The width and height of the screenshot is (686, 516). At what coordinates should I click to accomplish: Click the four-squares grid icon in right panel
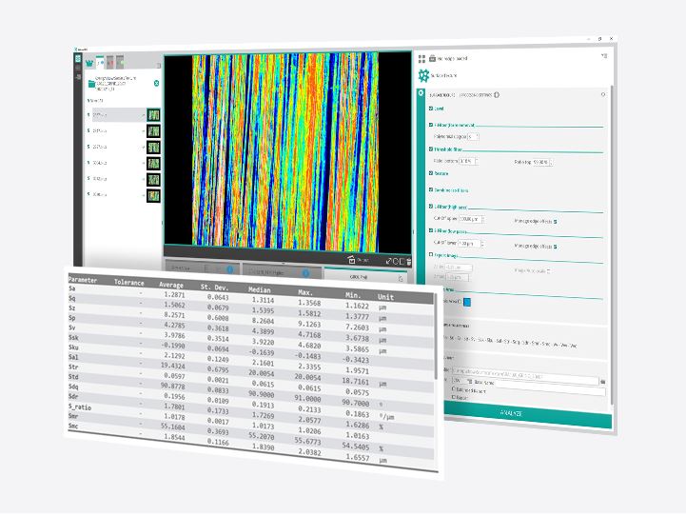[421, 59]
